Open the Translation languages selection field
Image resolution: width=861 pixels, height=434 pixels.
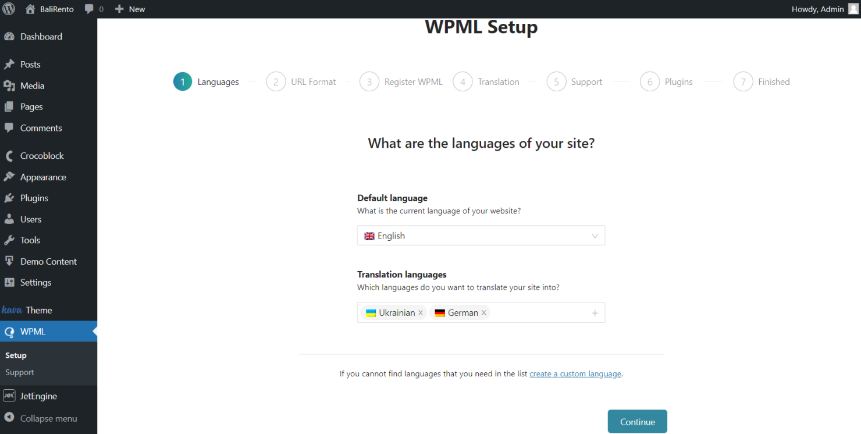click(x=481, y=312)
